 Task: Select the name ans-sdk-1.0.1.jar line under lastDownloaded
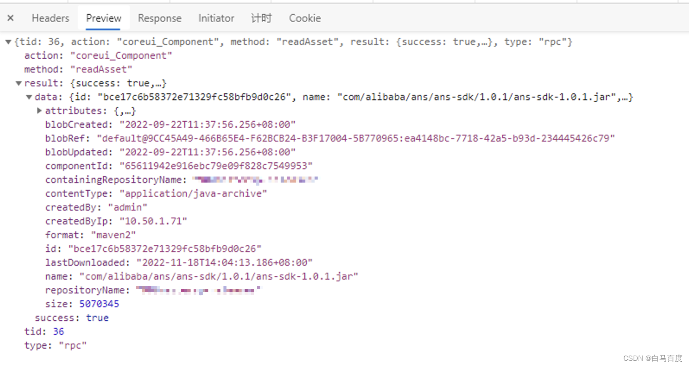point(202,277)
